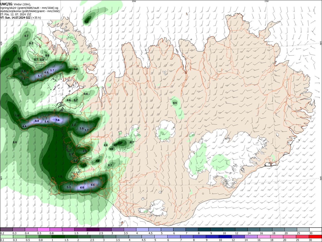
Task: Pick the bright pink swatch between 0.5 and 0.8, snow legend
Action: click(44, 229)
